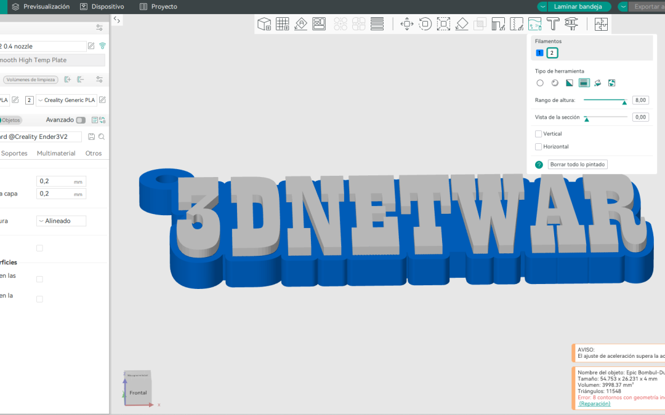Click the compare presets icon

pyautogui.click(x=102, y=120)
